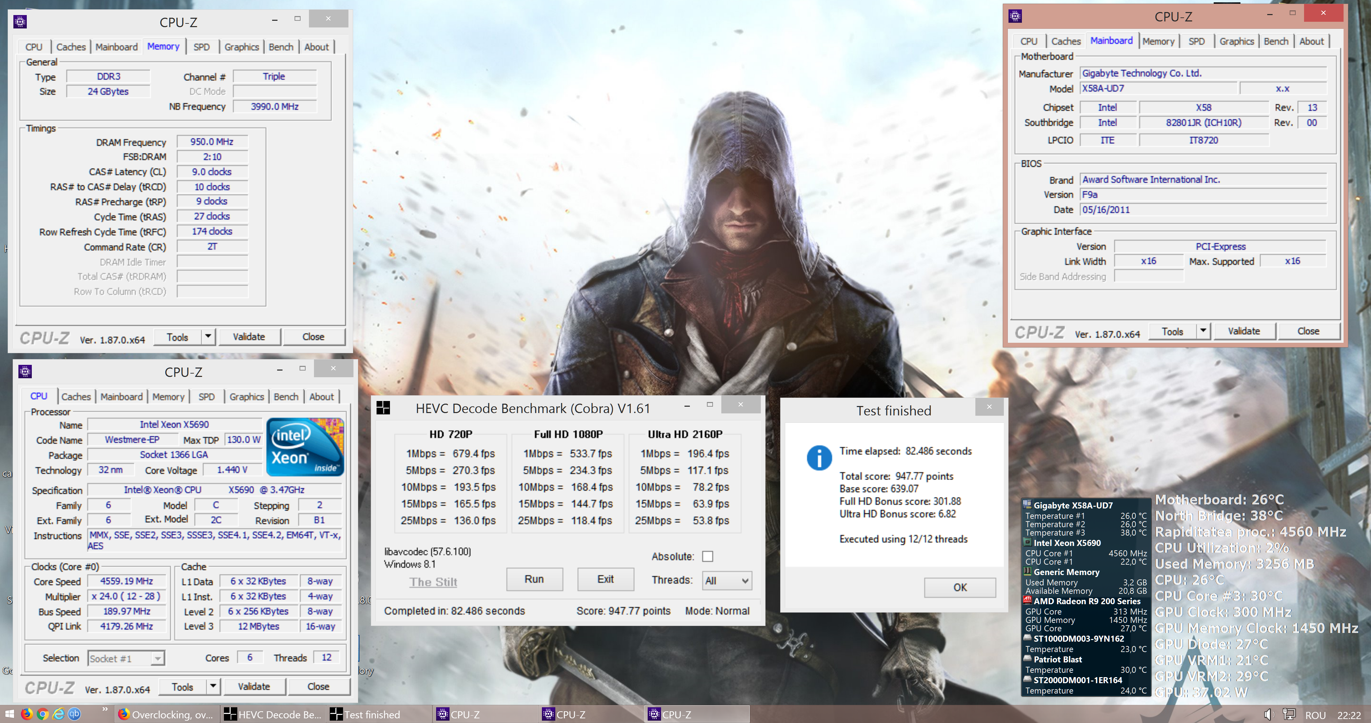Click the network icon in system tray

[1289, 715]
